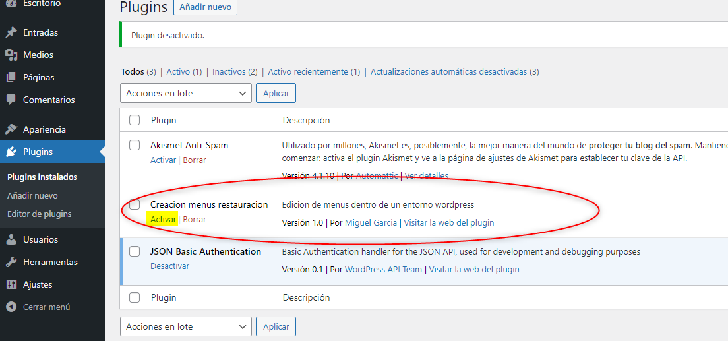Open Comentarios in the sidebar
Viewport: 728px width, 341px height.
coord(49,100)
